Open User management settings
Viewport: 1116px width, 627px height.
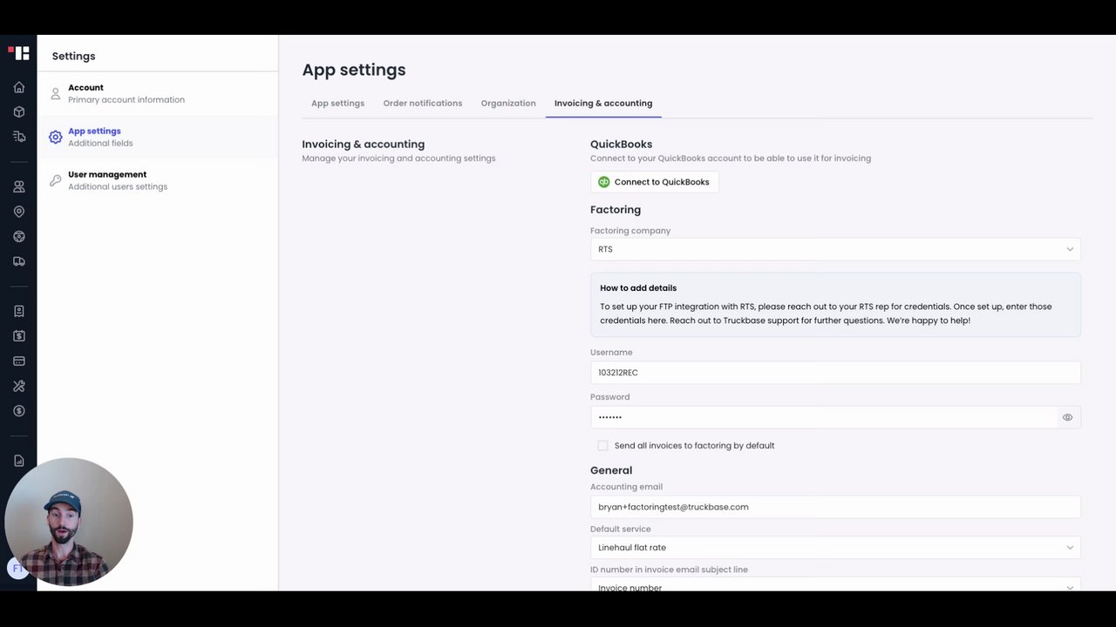click(x=107, y=179)
